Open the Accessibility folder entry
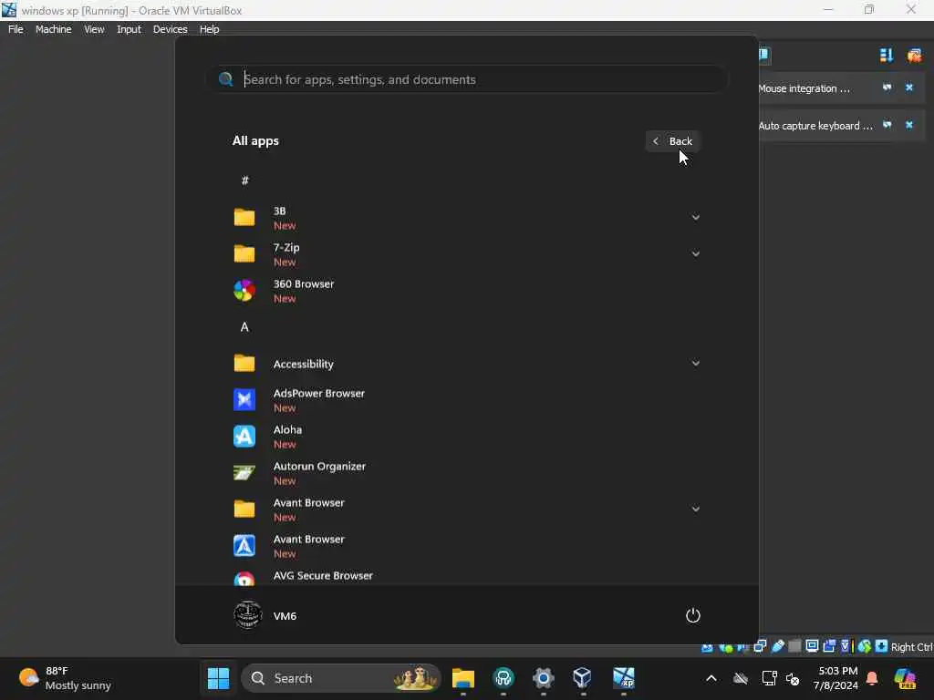This screenshot has height=700, width=934. point(466,363)
